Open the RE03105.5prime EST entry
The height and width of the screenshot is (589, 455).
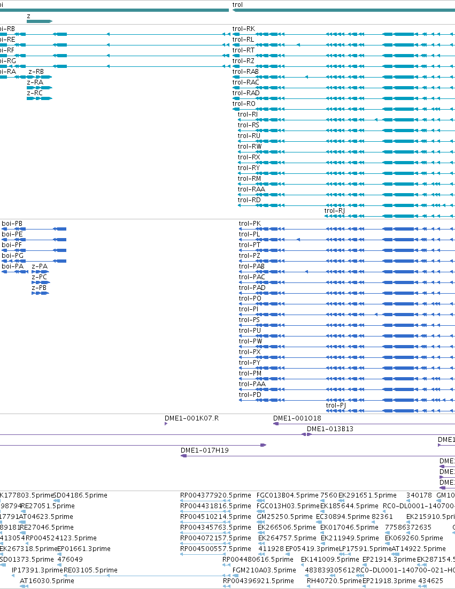(90, 570)
